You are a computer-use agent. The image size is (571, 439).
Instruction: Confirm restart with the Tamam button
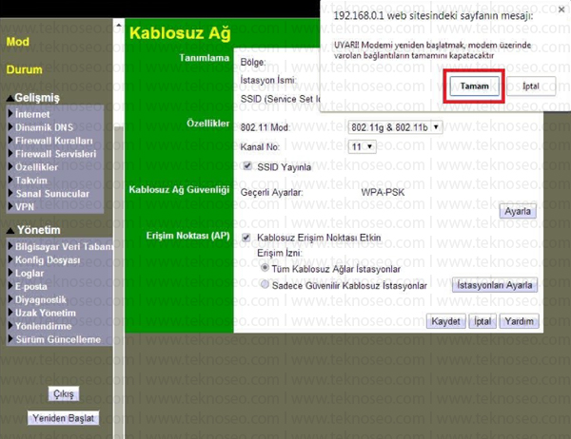(x=474, y=86)
